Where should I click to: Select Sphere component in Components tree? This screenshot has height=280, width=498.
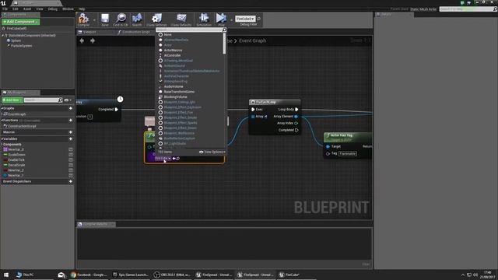pyautogui.click(x=16, y=40)
